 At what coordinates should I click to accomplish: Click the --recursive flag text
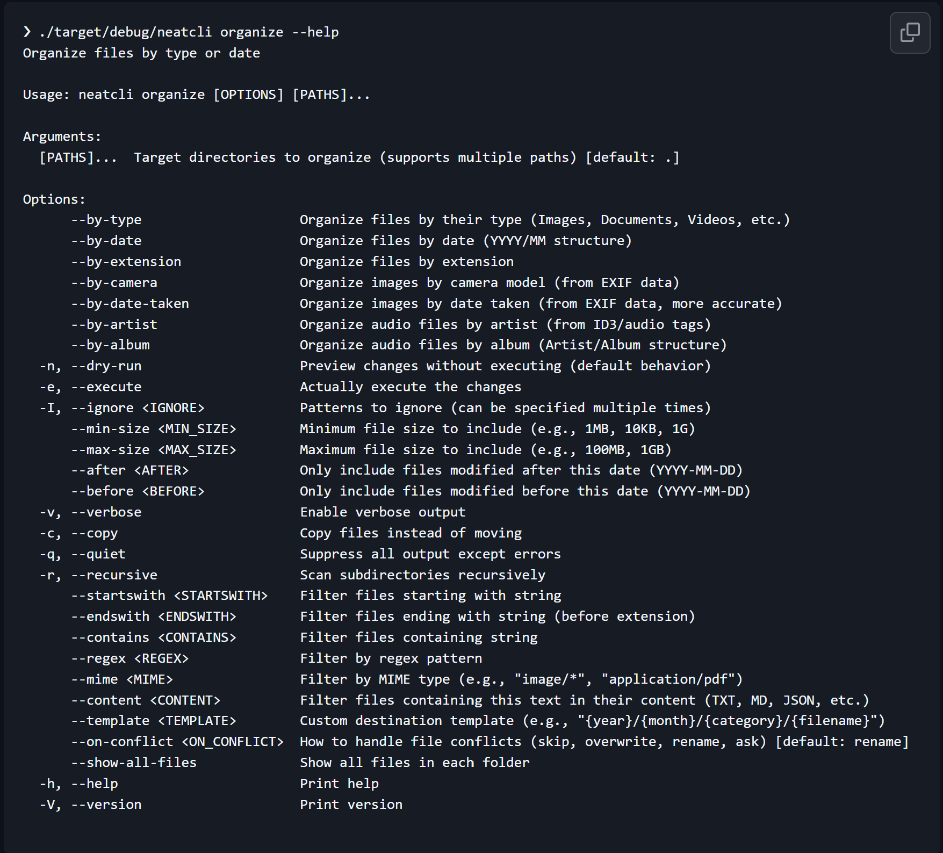[x=114, y=575]
